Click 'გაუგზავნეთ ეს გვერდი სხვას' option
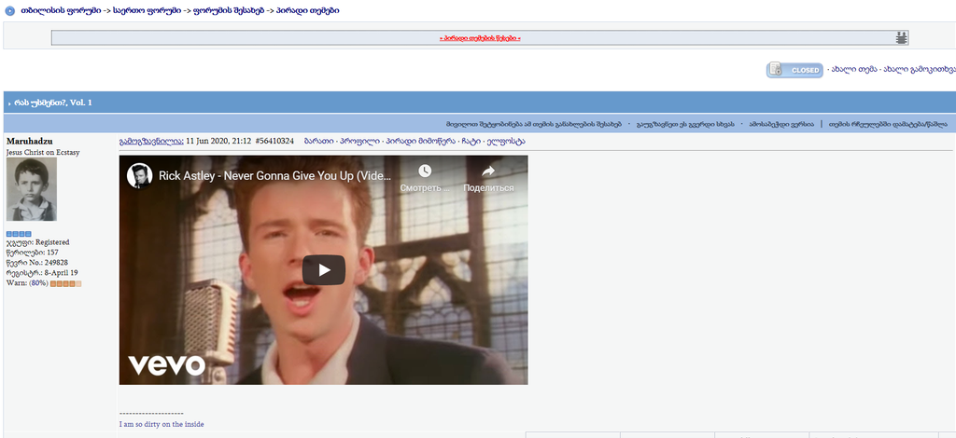 [684, 124]
